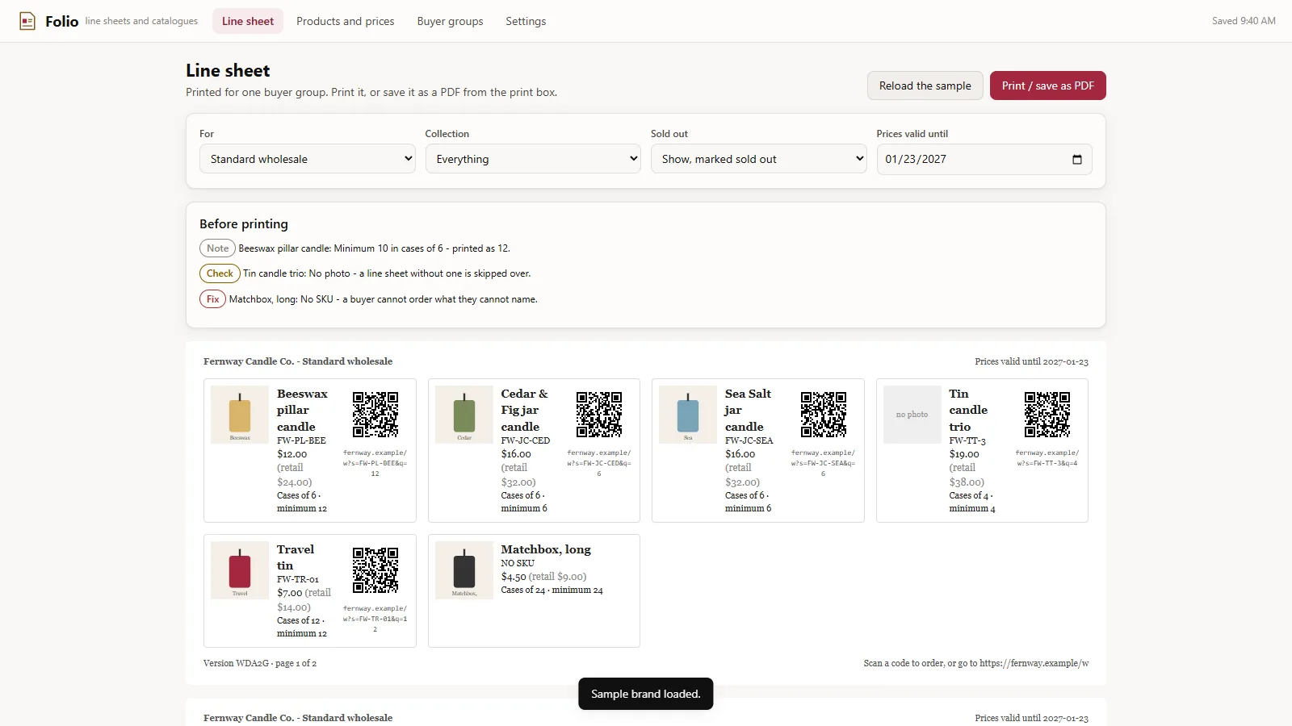Click the Print / save as PDF button

click(x=1048, y=86)
